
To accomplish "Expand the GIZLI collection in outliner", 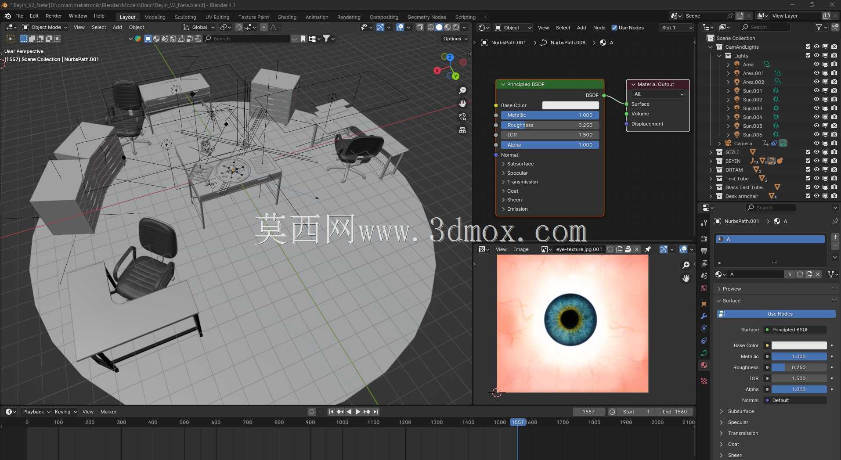I will (x=711, y=152).
